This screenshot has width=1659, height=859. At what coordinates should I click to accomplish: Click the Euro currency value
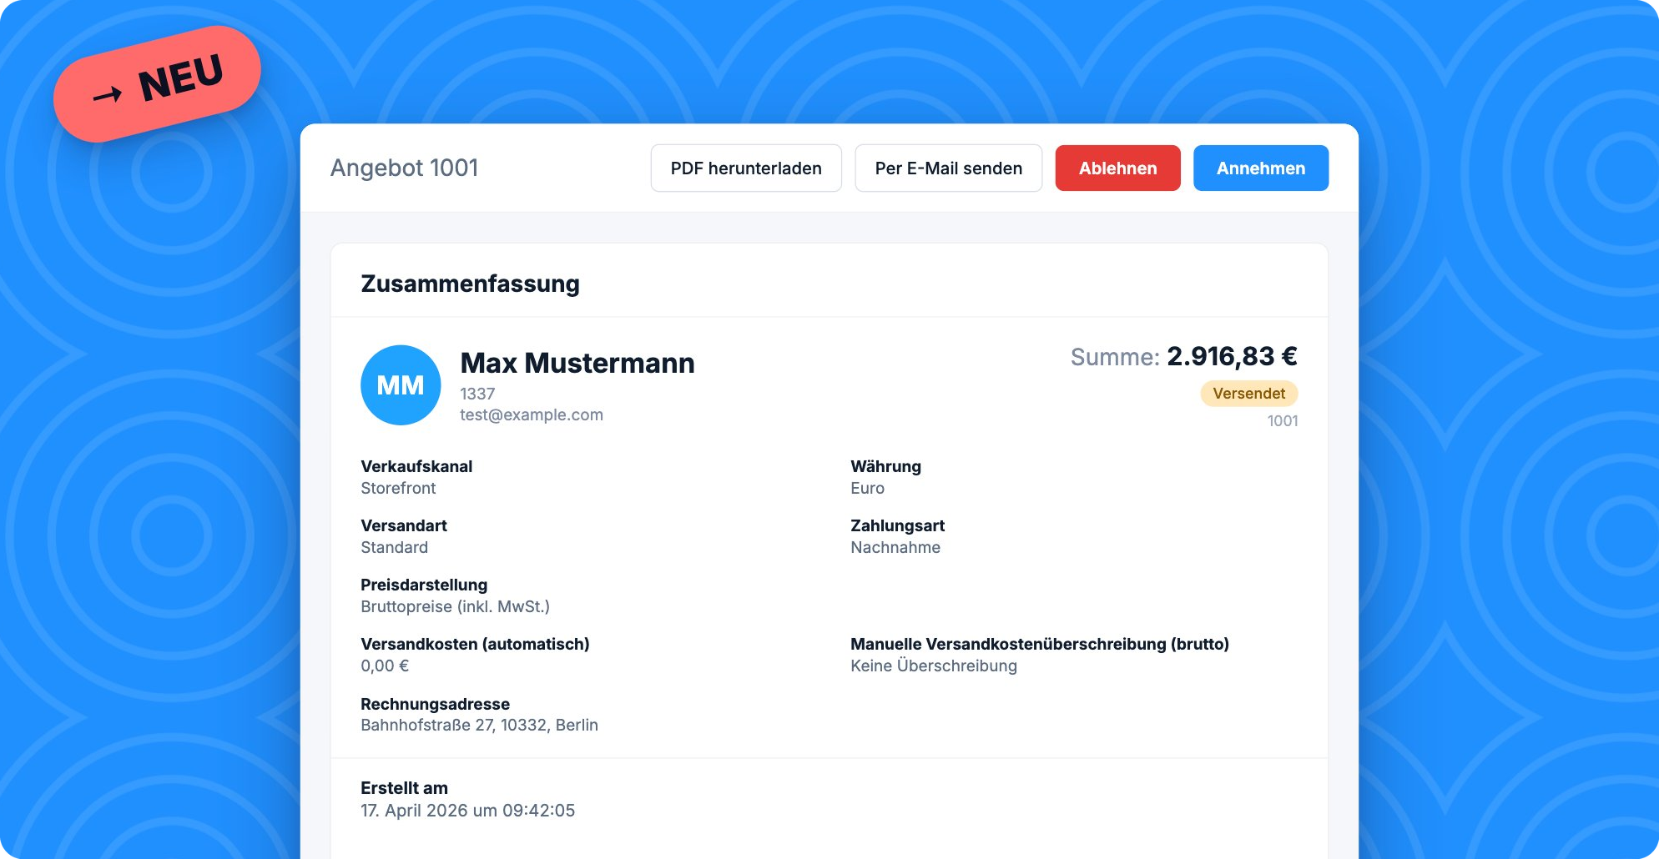(867, 489)
